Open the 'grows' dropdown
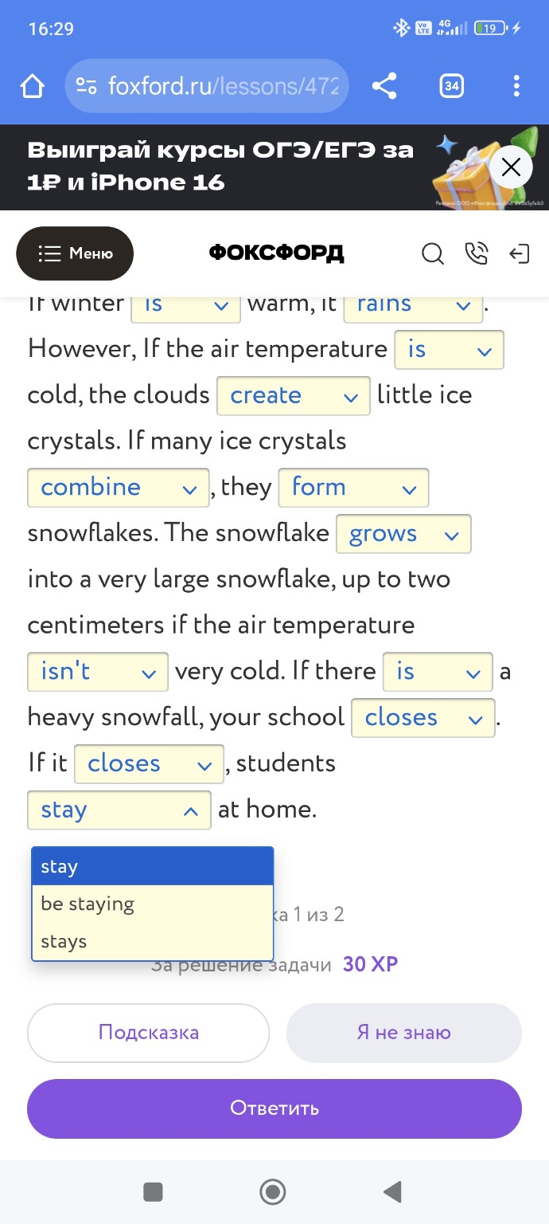This screenshot has width=549, height=1224. pos(403,534)
